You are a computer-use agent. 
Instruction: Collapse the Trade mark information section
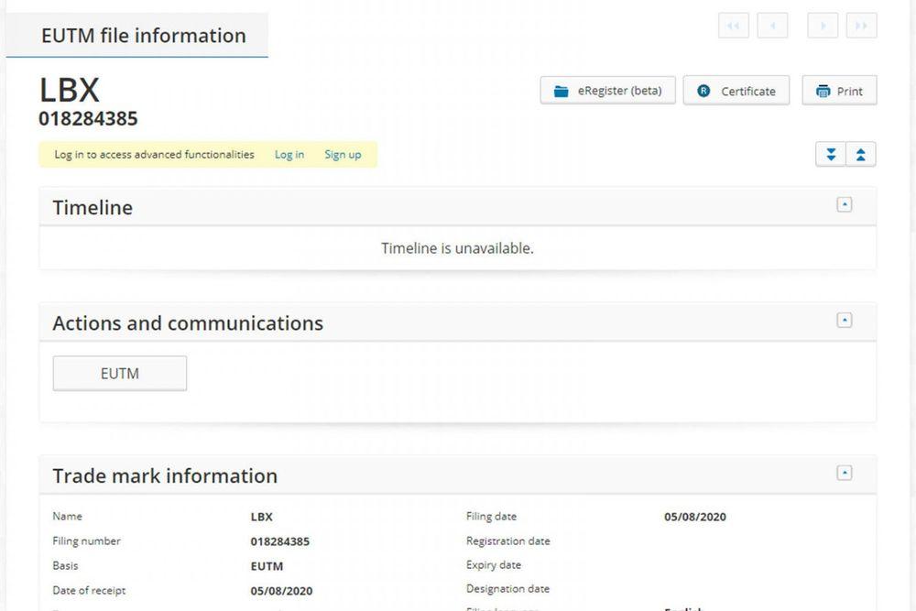coord(845,474)
